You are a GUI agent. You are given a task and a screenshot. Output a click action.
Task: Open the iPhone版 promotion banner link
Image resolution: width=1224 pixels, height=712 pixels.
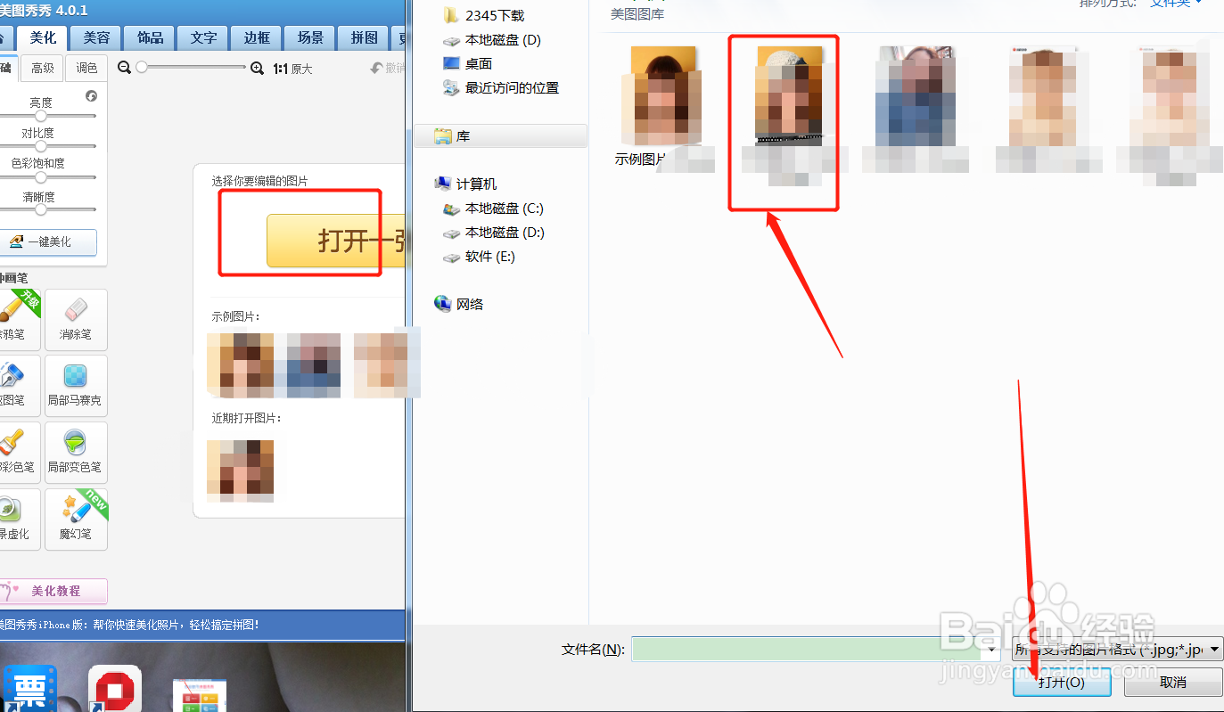coord(129,626)
